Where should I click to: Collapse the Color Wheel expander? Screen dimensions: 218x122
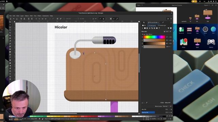142,34
